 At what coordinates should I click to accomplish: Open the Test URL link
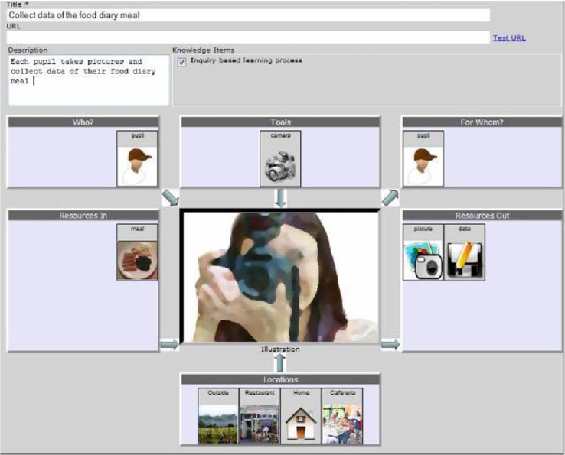pos(509,37)
